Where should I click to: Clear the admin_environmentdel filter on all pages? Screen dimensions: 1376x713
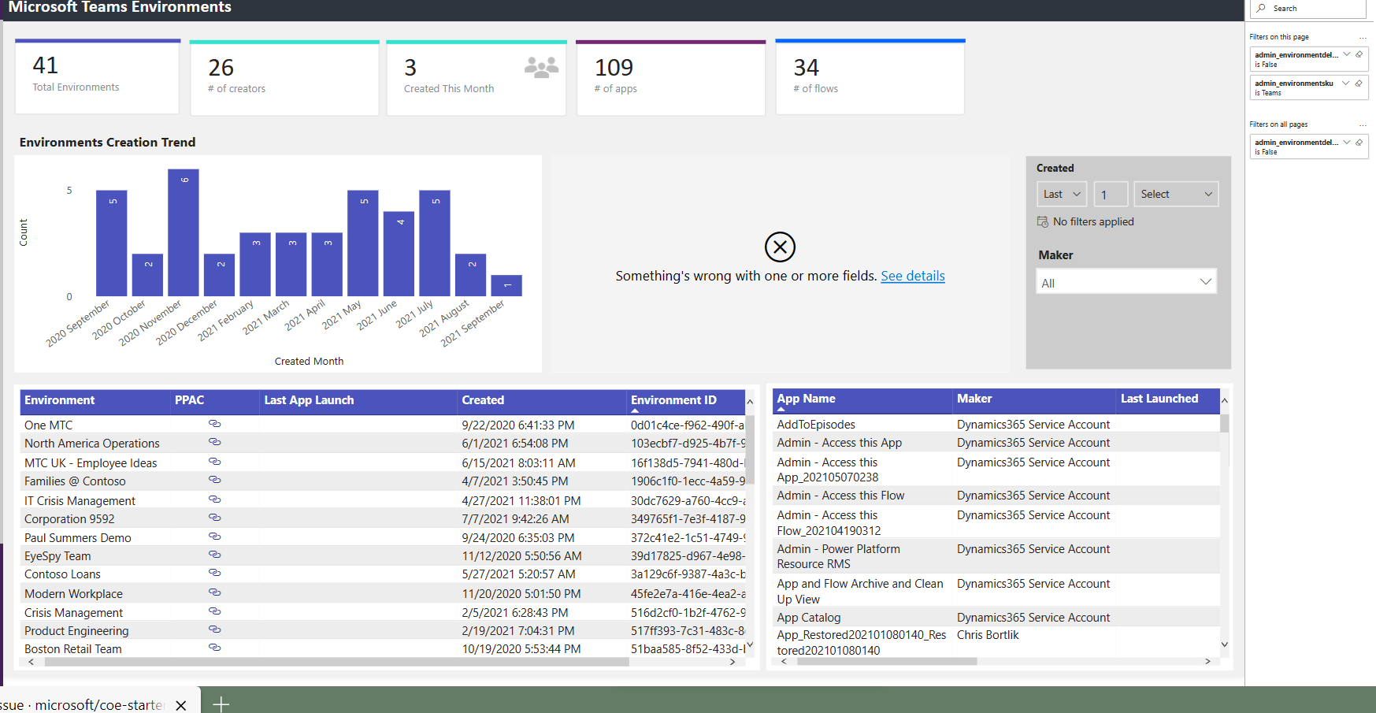(1360, 143)
